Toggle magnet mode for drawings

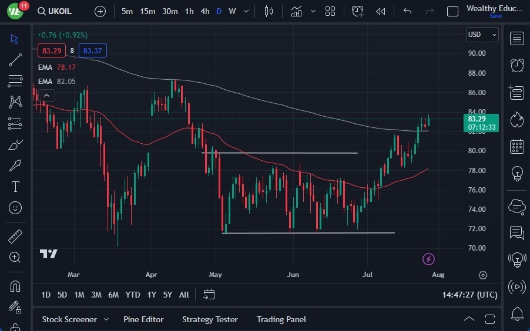click(x=15, y=286)
